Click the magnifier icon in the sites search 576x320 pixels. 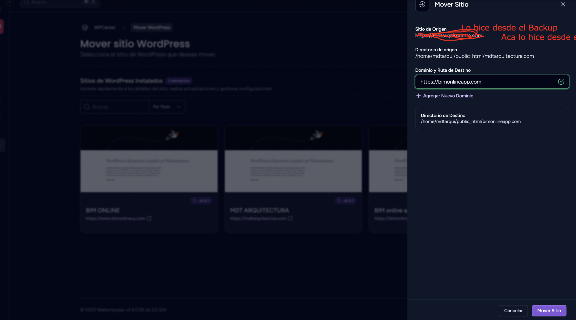(x=87, y=107)
